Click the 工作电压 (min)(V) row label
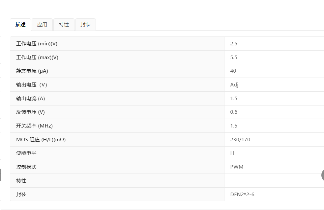This screenshot has width=324, height=210. 37,44
